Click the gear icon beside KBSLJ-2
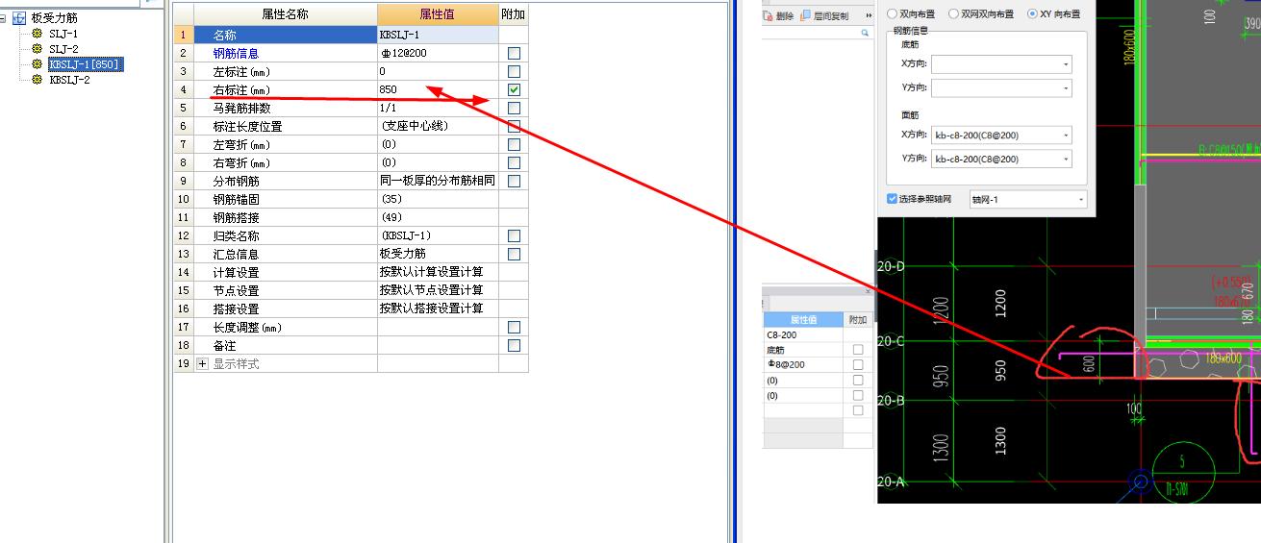 click(x=38, y=80)
